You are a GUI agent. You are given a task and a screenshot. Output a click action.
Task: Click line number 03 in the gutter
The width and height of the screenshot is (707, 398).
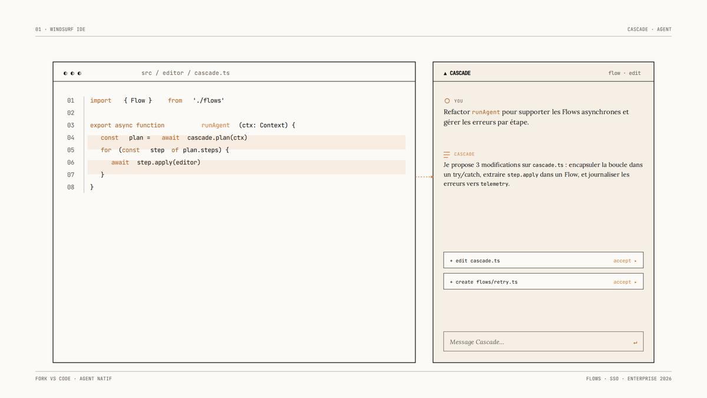tap(71, 126)
